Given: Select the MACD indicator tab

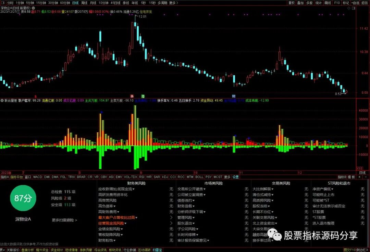Looking at the screenshot, I should (38, 177).
